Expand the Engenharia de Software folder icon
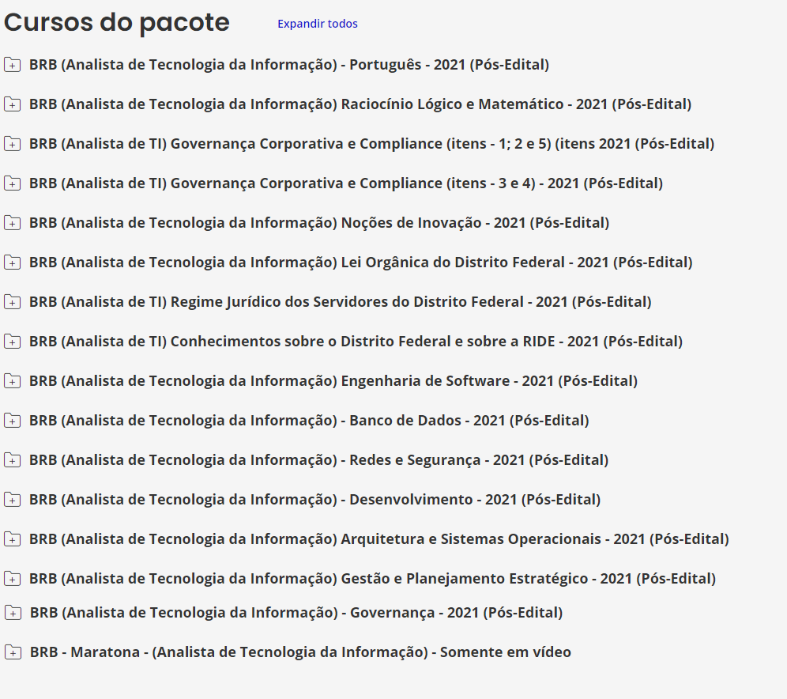Screen dimensions: 787x699 pos(12,381)
